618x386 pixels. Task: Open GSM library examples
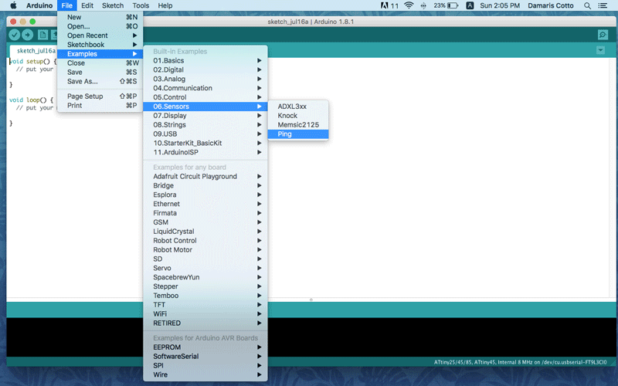pos(205,222)
